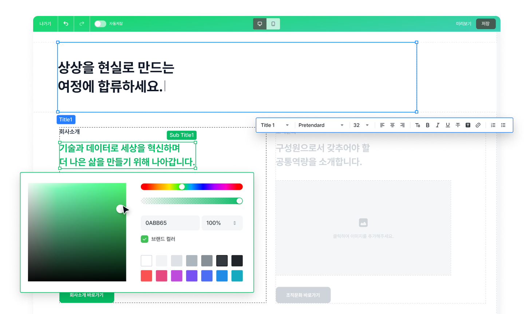Adjust the 100% opacity stepper
This screenshot has width=530, height=314.
pyautogui.click(x=235, y=223)
